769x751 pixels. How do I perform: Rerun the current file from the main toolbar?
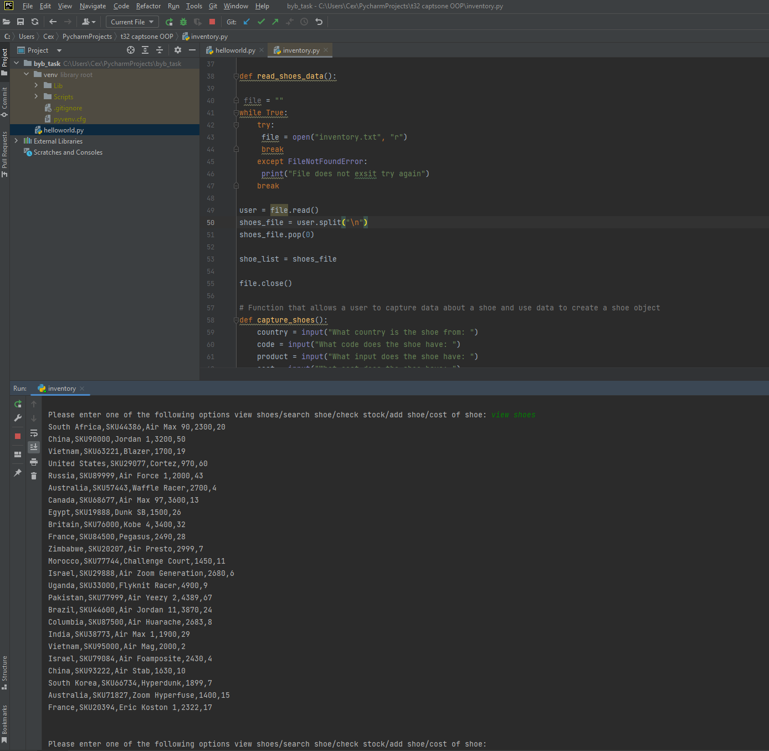pyautogui.click(x=169, y=22)
